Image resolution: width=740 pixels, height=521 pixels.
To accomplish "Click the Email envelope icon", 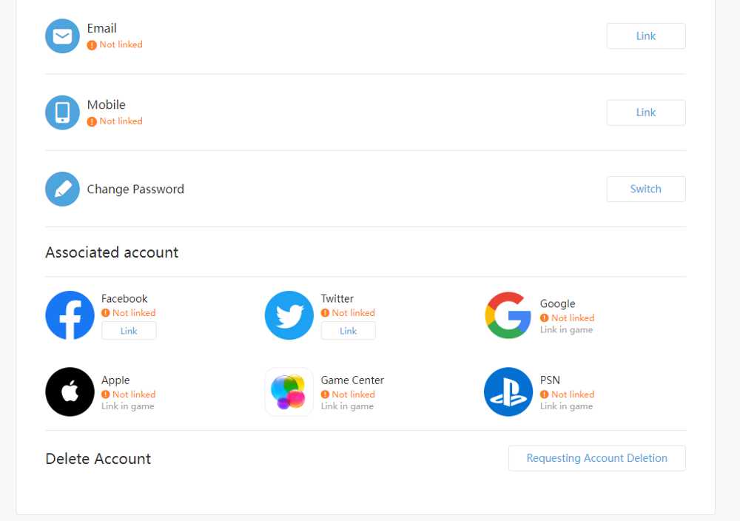I will click(62, 36).
